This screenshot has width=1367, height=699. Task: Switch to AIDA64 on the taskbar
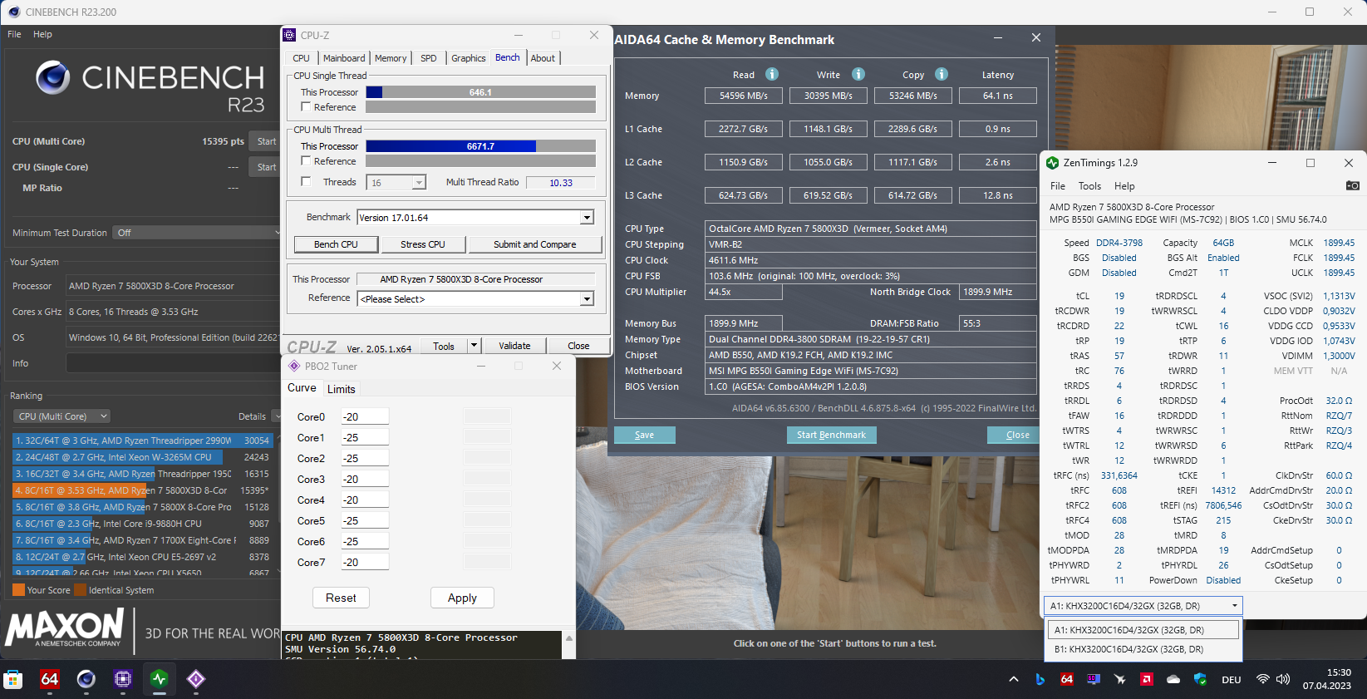click(50, 679)
